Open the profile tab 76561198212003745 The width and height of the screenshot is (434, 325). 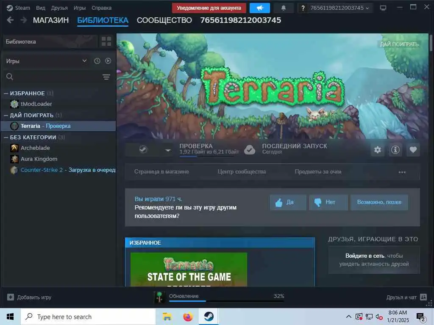pos(241,20)
